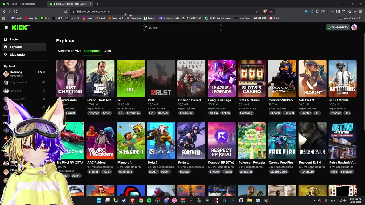The height and width of the screenshot is (205, 365).
Task: Switch to Streams en vivo tab
Action: [69, 51]
